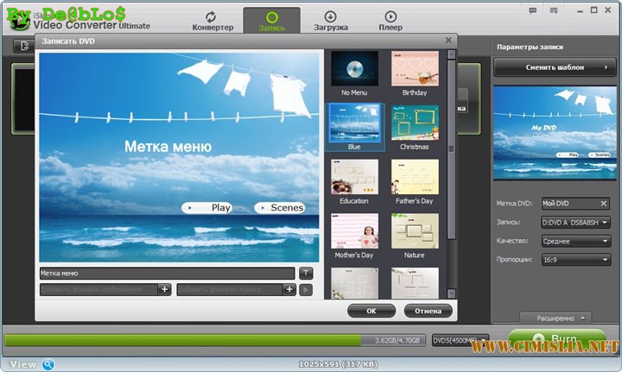
Task: Click the View magnifier icon
Action: 48,364
